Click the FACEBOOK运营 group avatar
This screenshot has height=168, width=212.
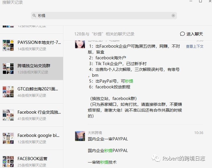pos(8,162)
